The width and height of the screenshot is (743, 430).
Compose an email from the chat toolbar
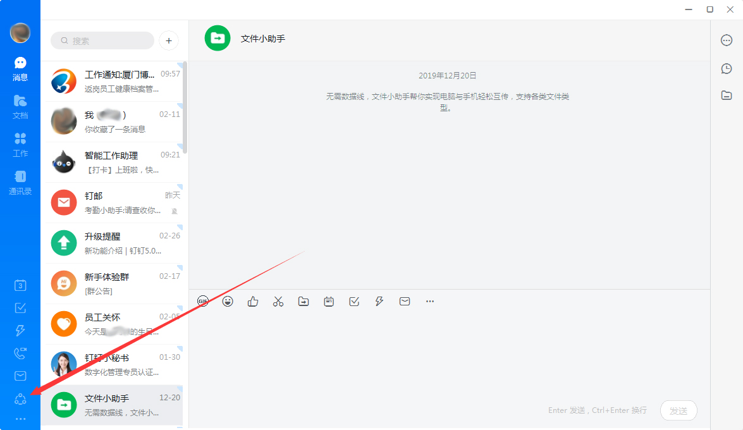404,302
